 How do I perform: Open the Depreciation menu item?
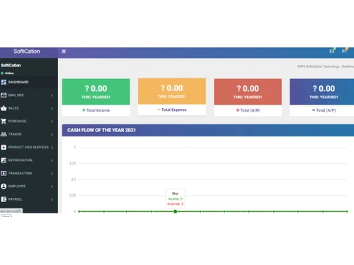[29, 160]
